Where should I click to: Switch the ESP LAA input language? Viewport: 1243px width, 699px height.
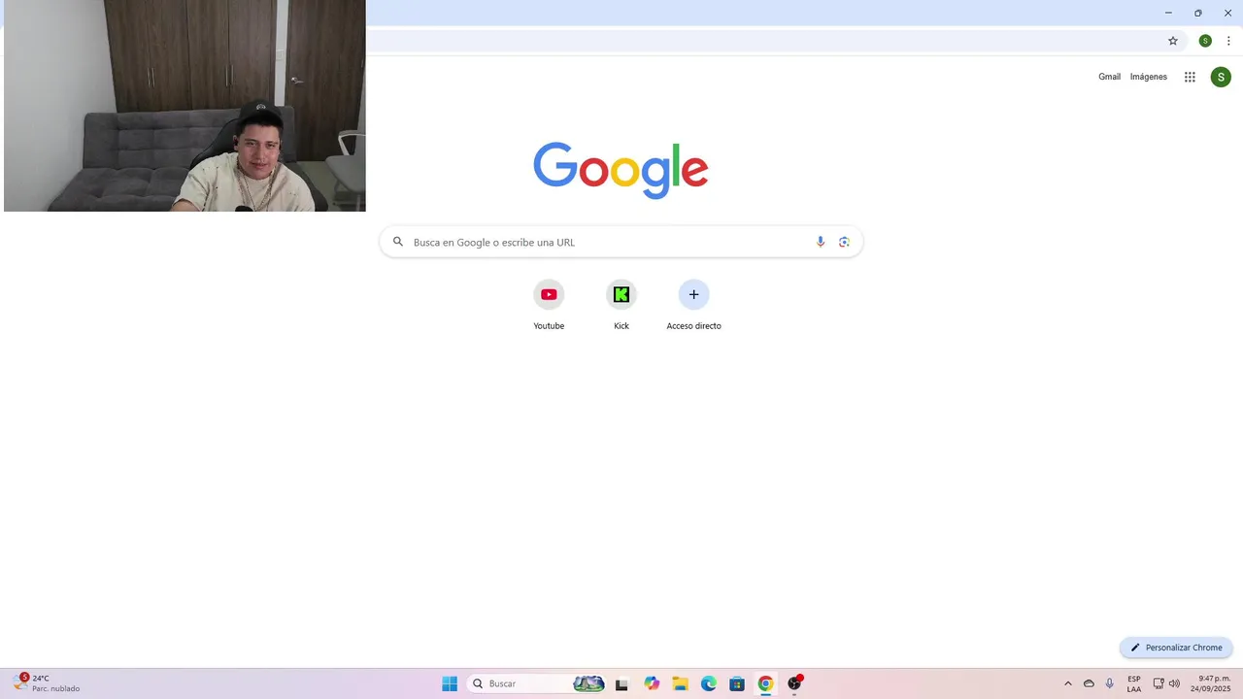[x=1134, y=683]
